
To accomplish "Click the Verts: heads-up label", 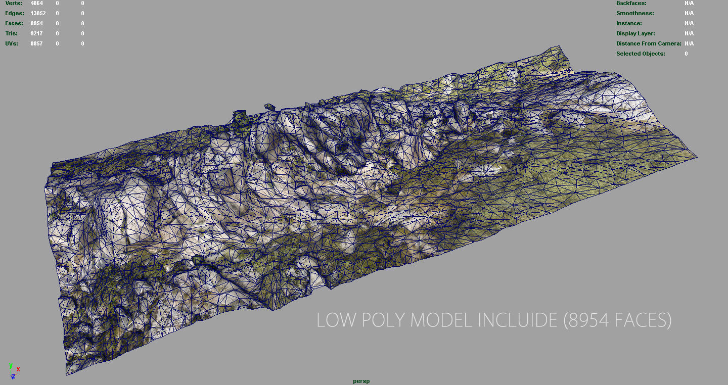I will 14,3.
